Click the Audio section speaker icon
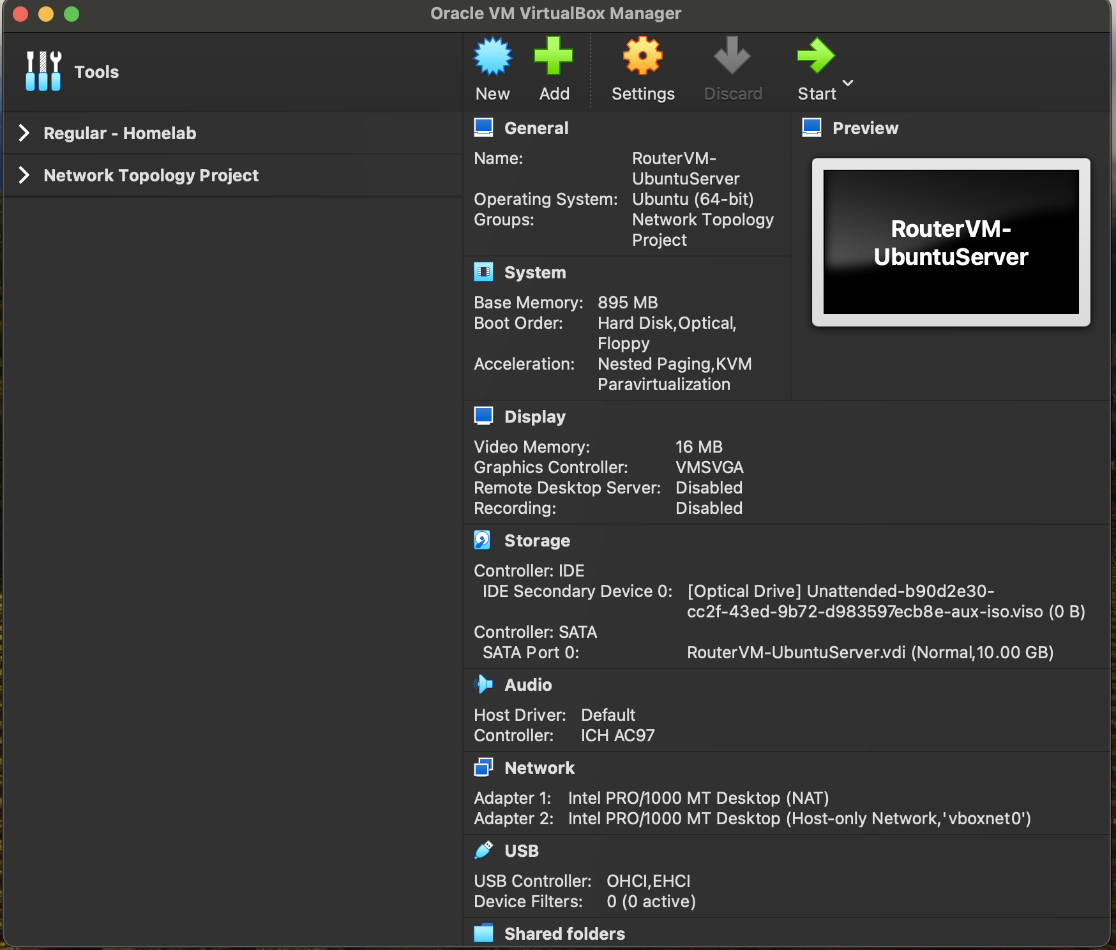 pyautogui.click(x=483, y=684)
